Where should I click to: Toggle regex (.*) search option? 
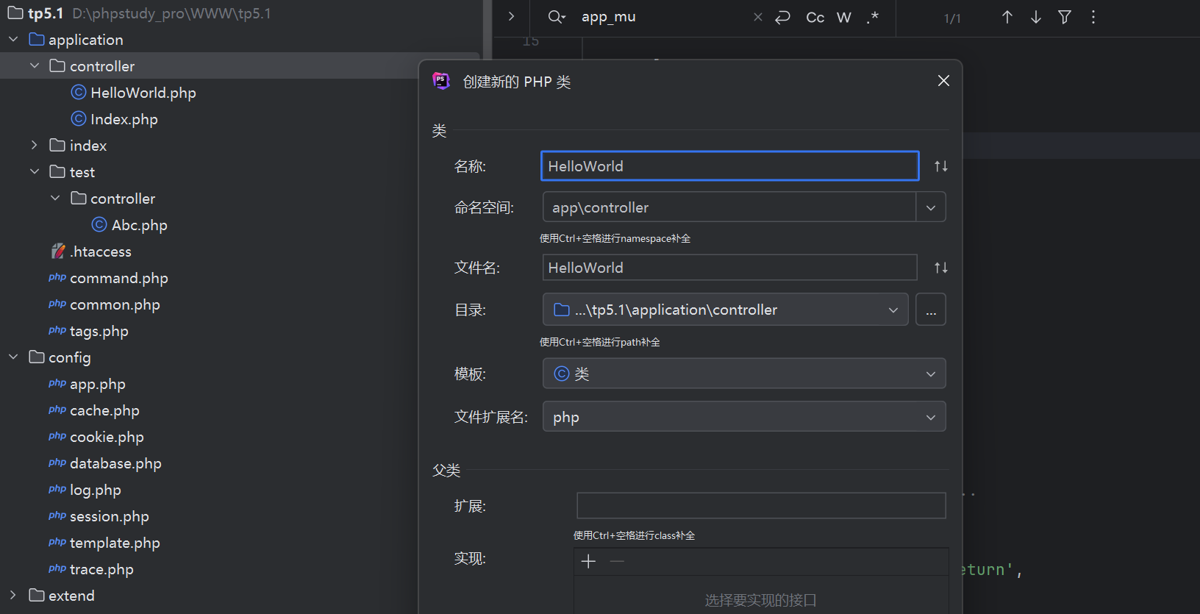point(873,18)
